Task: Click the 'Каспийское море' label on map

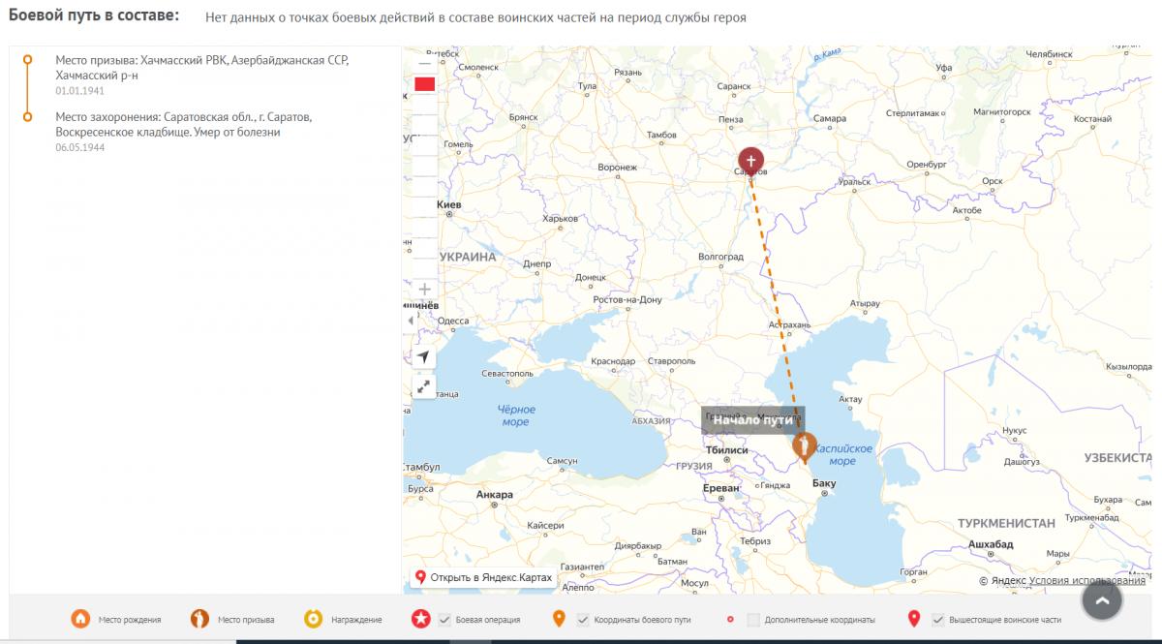Action: point(842,454)
